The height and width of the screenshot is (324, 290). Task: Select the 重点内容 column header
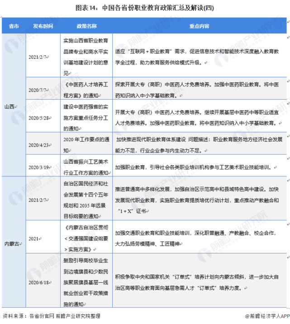(x=200, y=26)
